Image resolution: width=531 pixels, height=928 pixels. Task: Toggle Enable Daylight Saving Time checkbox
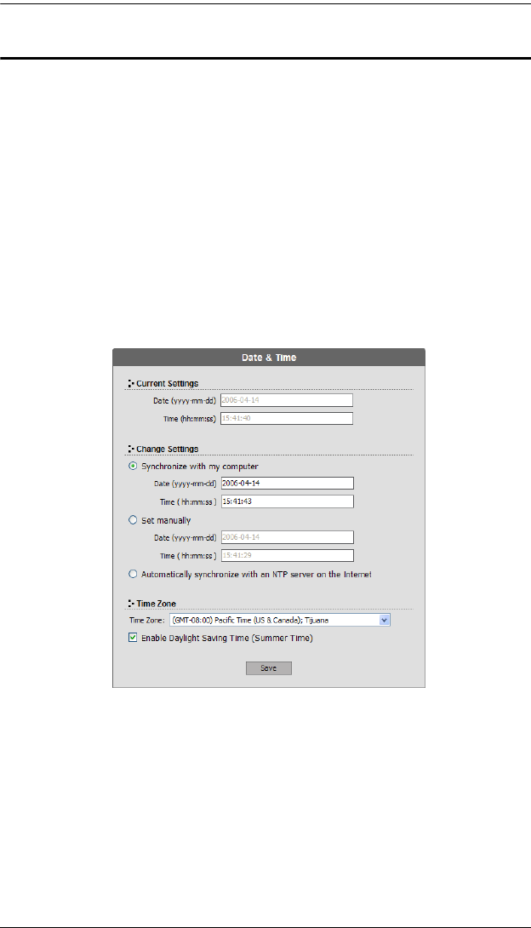point(133,638)
